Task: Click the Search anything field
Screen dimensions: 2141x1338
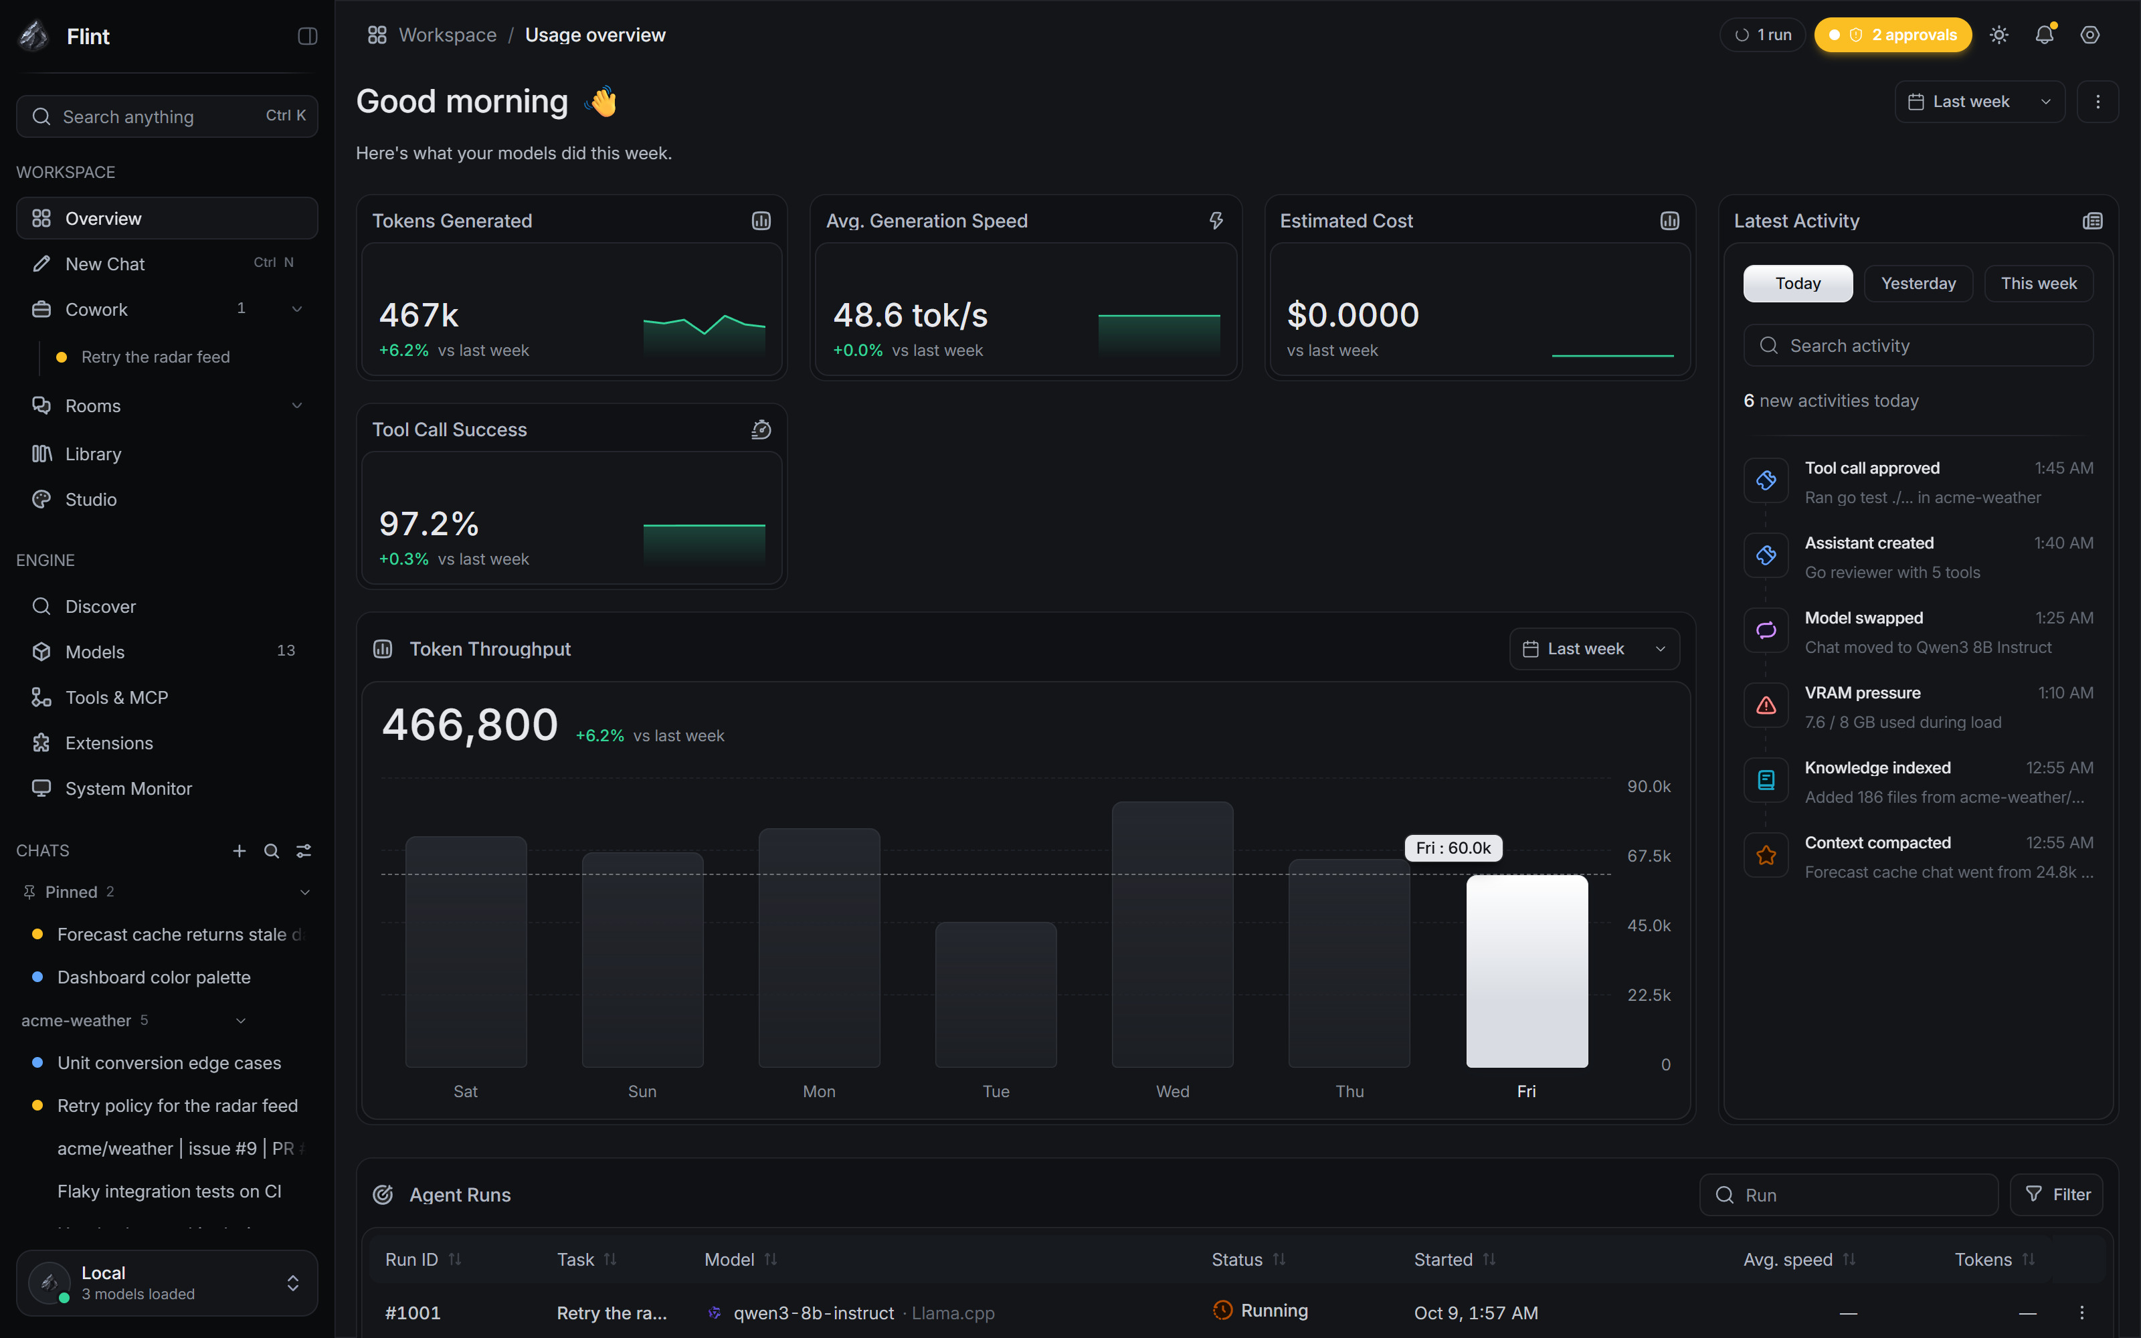Action: (x=167, y=116)
